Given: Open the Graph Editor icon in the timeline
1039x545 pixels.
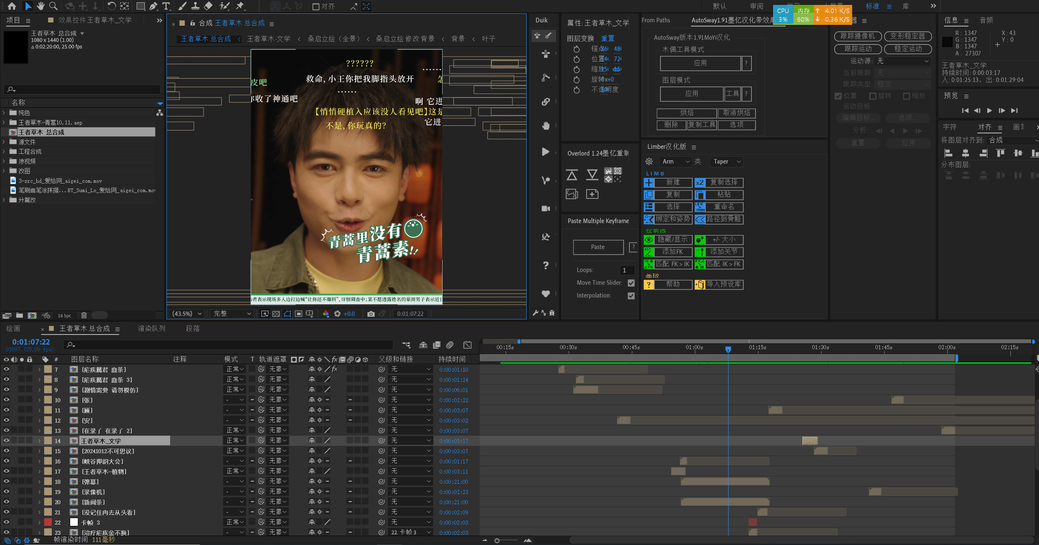Looking at the screenshot, I should point(467,345).
